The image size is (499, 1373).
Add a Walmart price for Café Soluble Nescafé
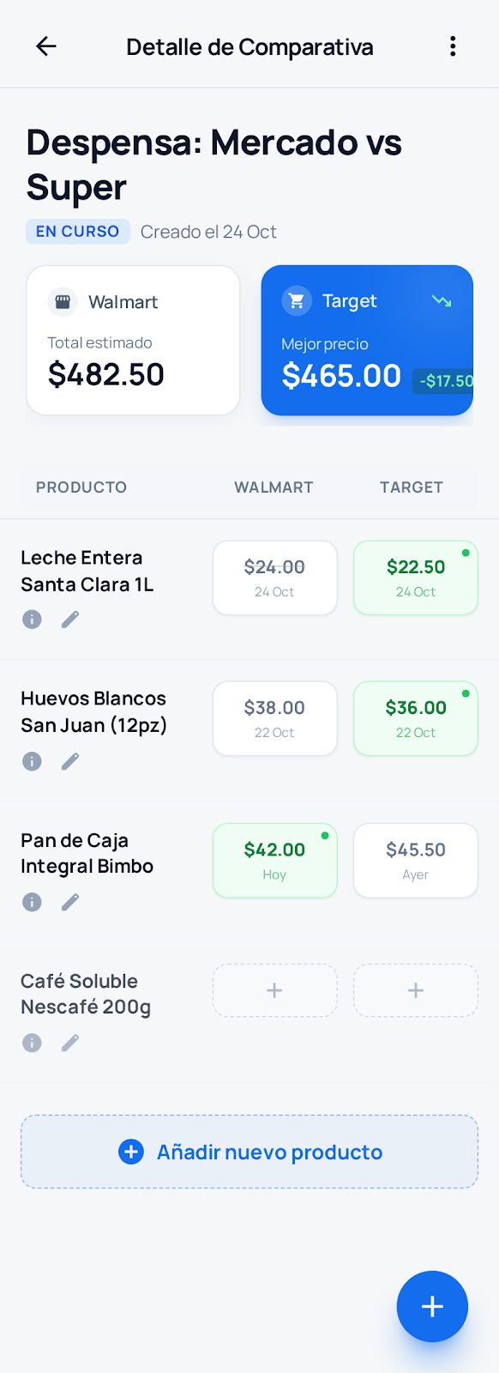tap(274, 989)
